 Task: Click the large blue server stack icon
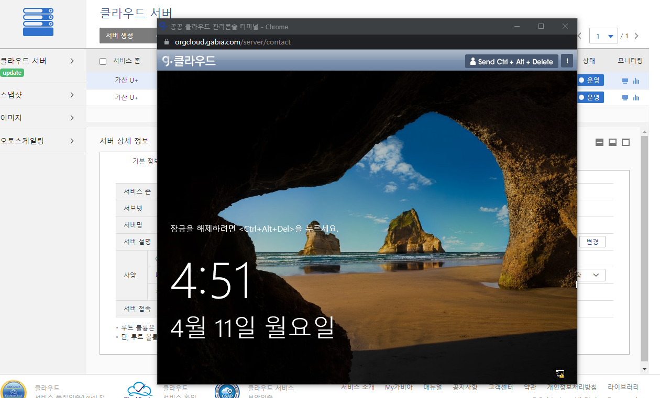38,22
